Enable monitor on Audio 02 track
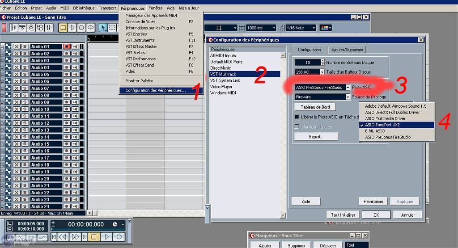 click(75, 53)
